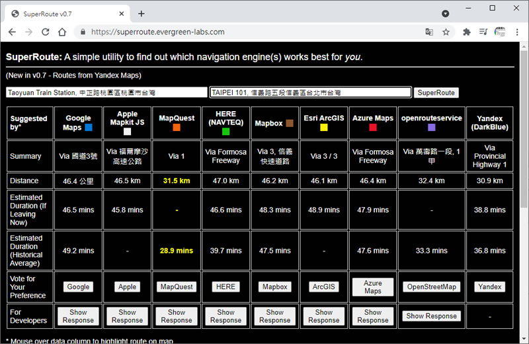Open the media controls icon

483,32
